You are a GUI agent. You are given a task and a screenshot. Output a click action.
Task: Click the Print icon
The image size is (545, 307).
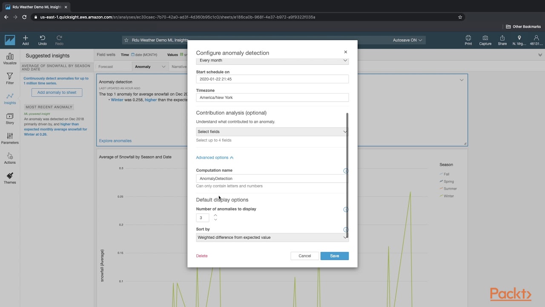468,38
